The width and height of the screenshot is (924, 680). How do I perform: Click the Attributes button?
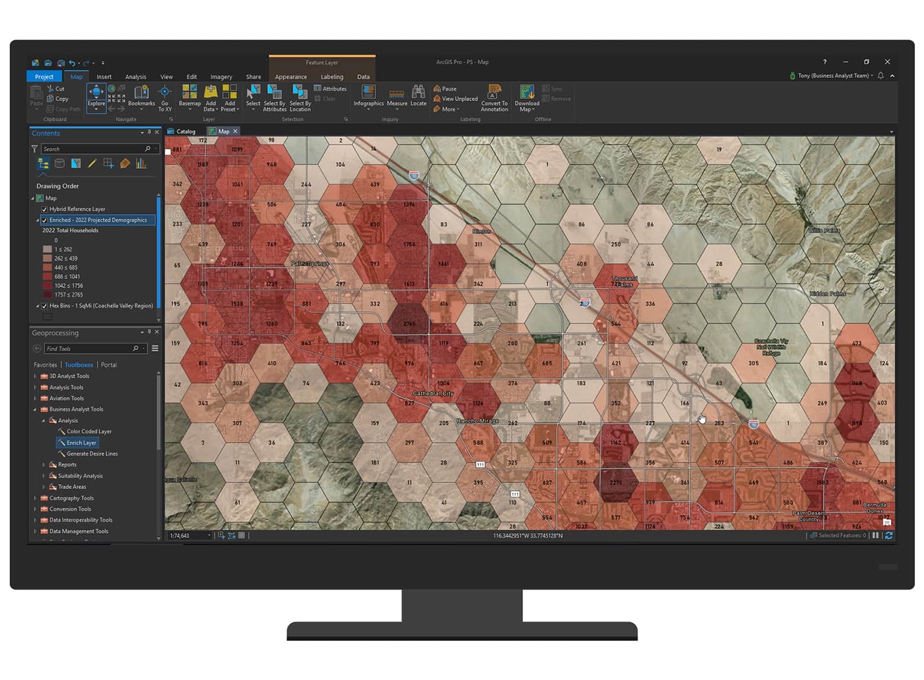[x=330, y=88]
